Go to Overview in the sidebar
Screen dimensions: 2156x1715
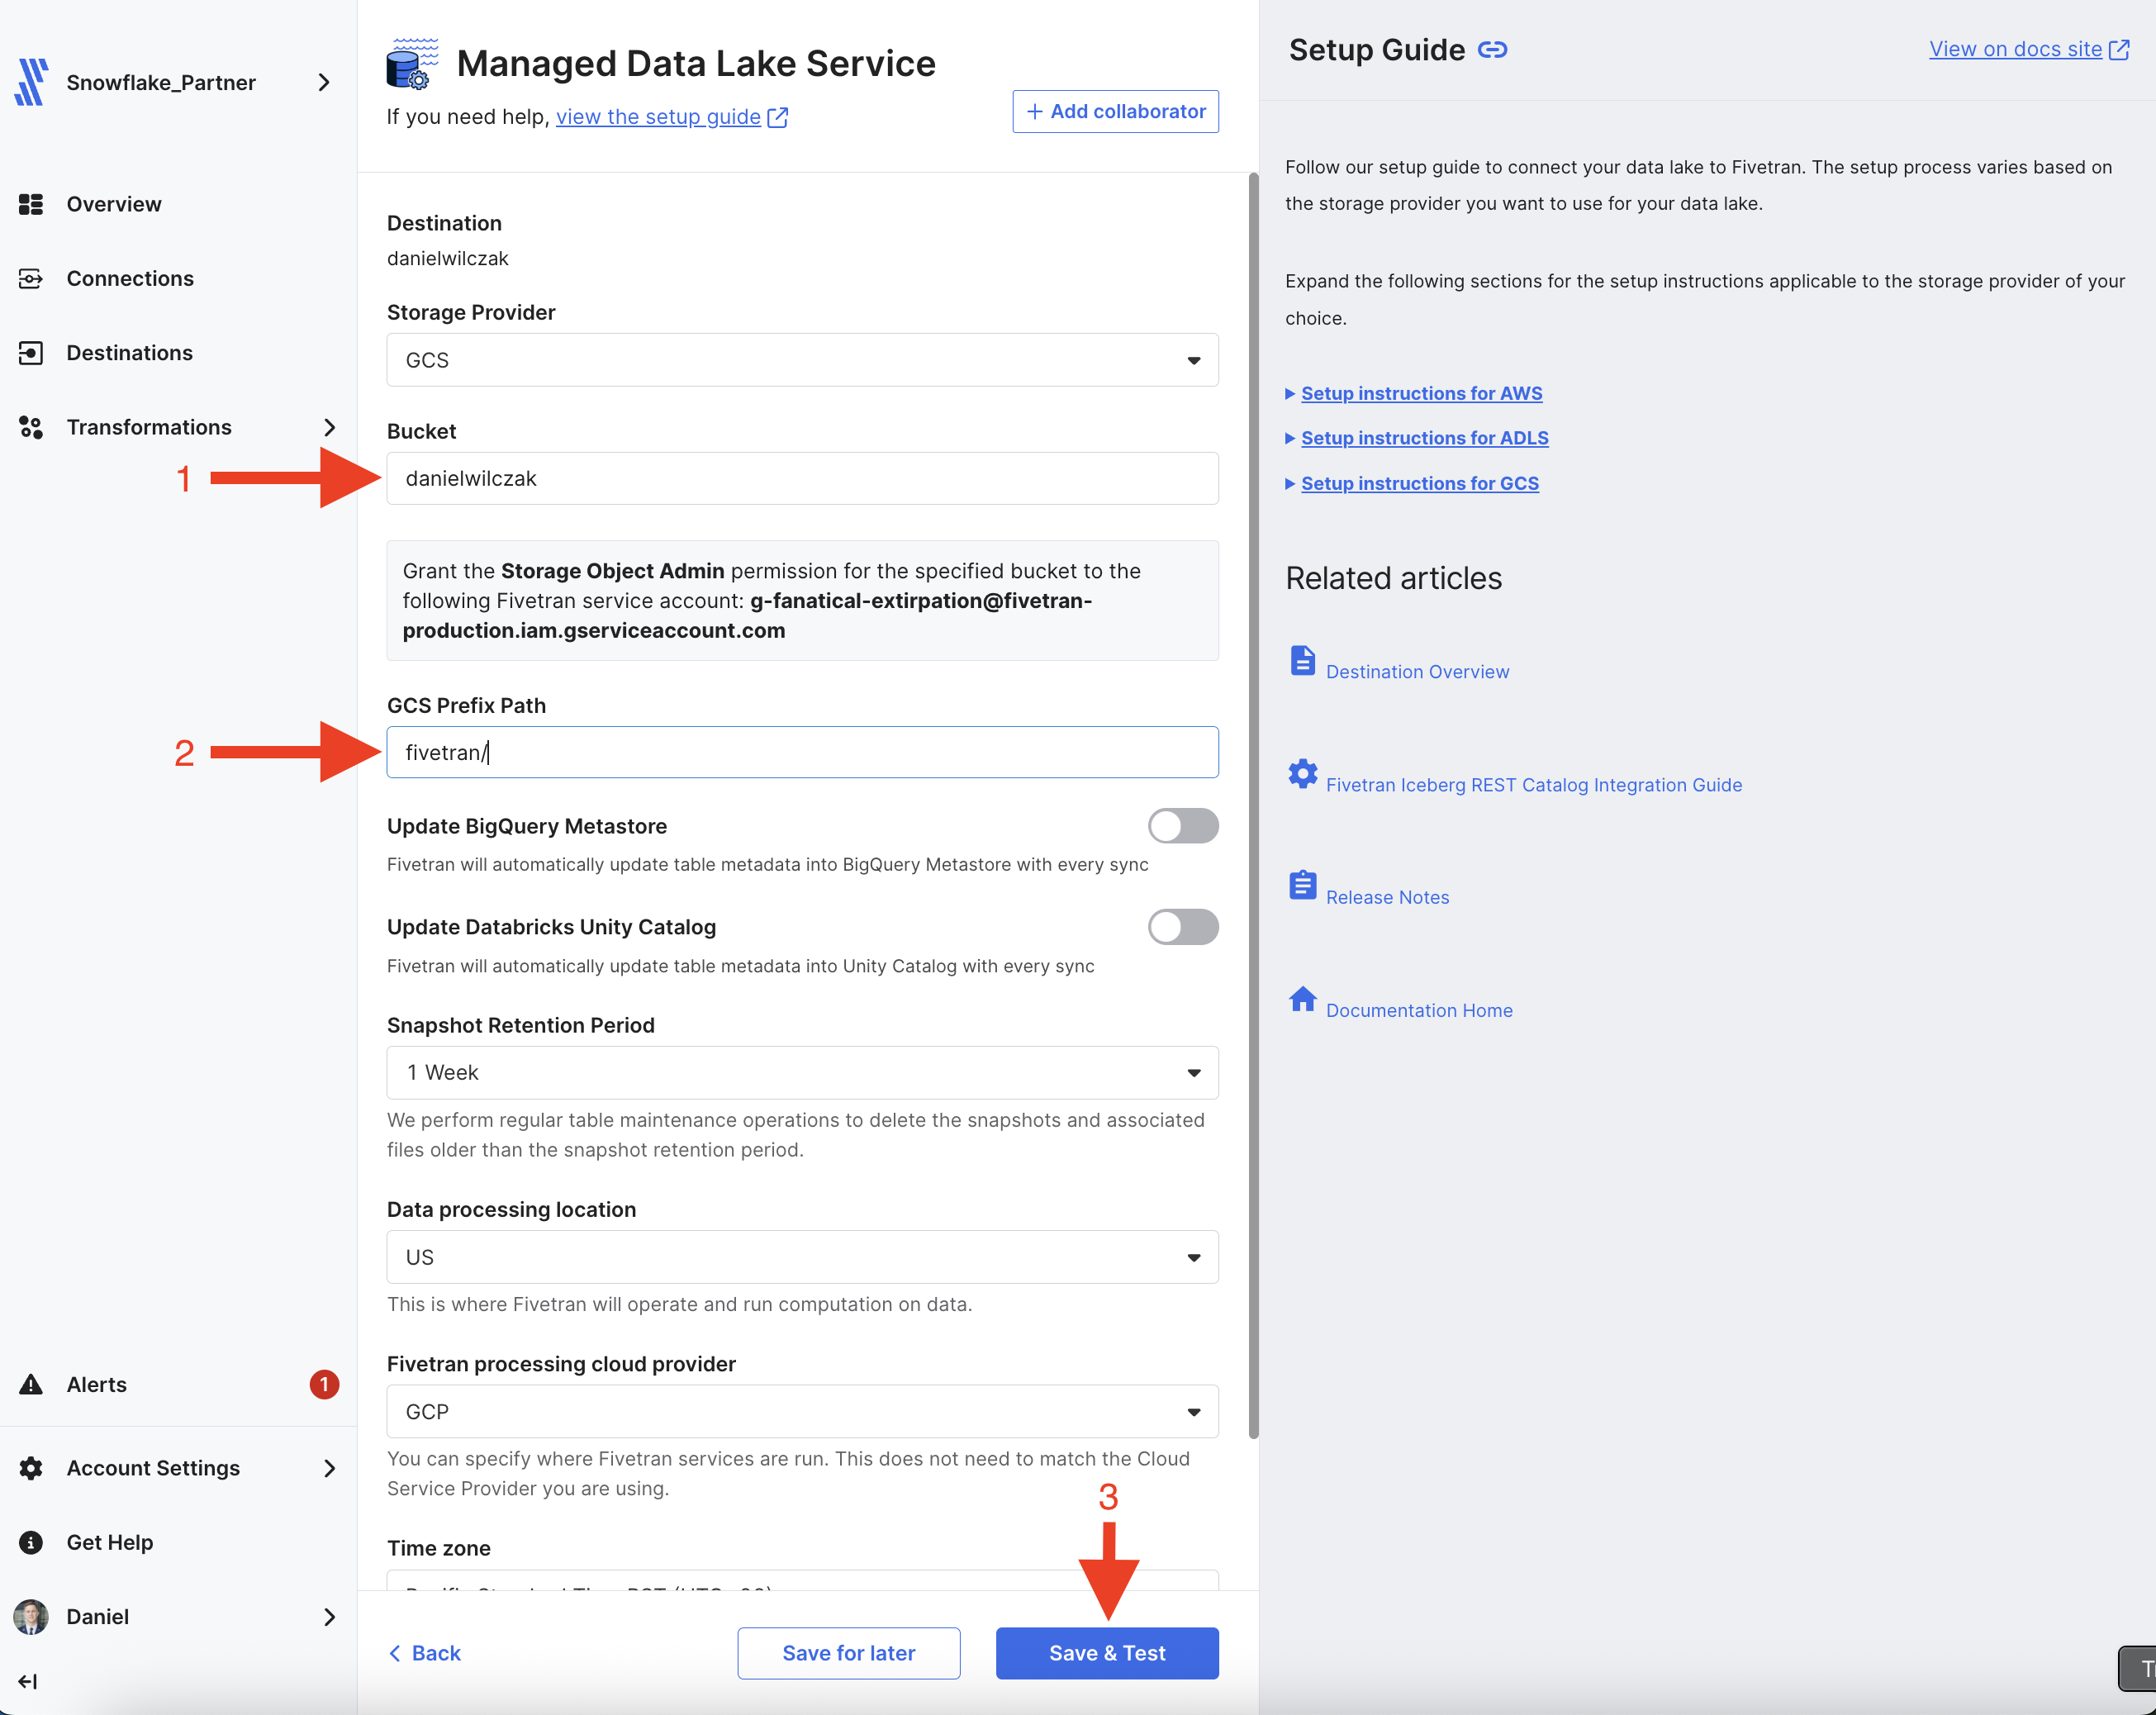tap(114, 204)
